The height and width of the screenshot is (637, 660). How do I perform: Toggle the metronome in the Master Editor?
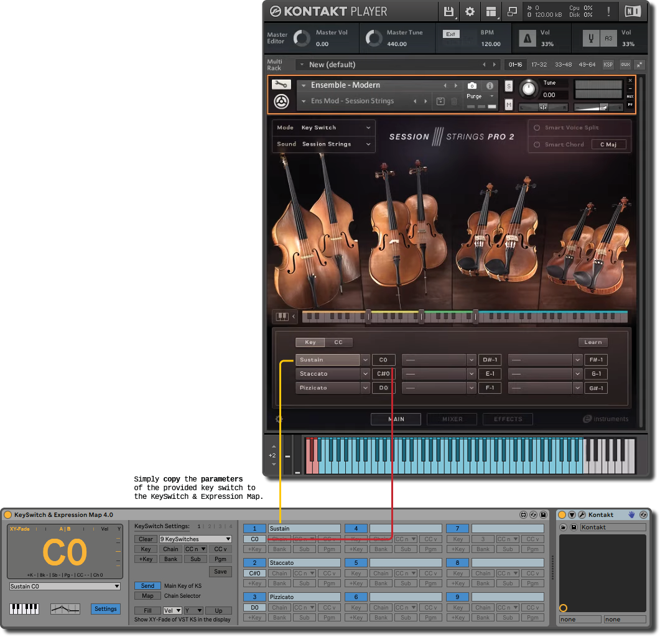tap(528, 39)
